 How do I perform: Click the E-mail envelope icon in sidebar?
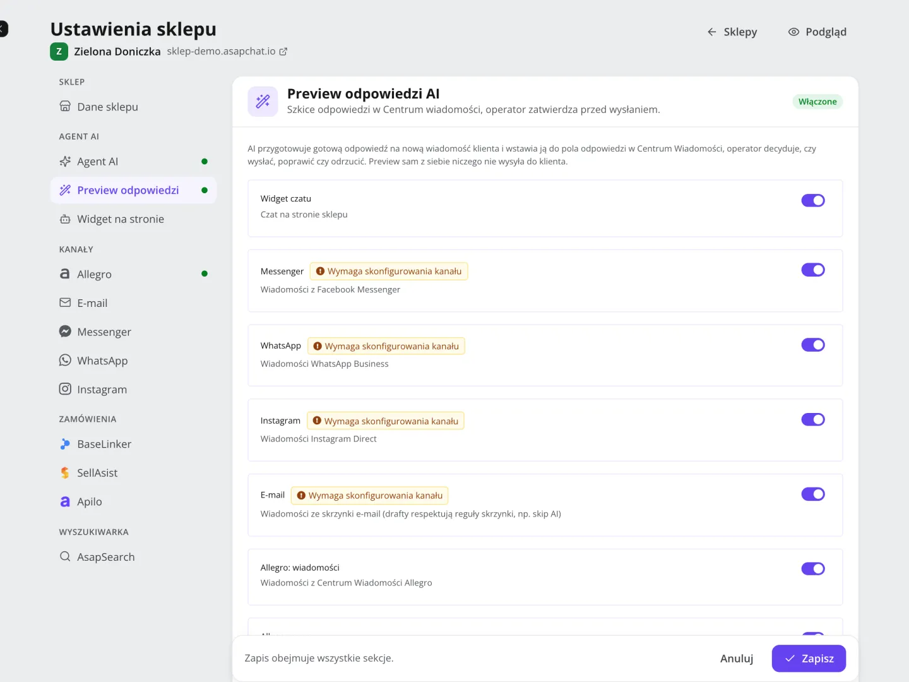point(65,302)
